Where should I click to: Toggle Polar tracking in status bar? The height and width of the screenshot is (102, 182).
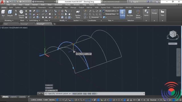[x=76, y=100]
